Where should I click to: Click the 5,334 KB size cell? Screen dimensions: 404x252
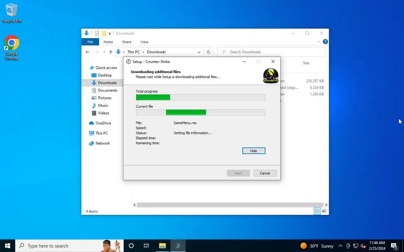317,88
